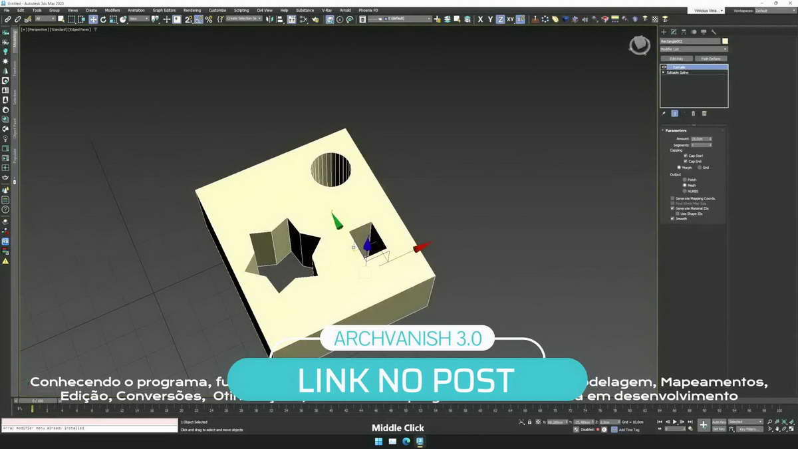This screenshot has height=449, width=798.
Task: Open the Display command panel tab
Action: [x=704, y=32]
